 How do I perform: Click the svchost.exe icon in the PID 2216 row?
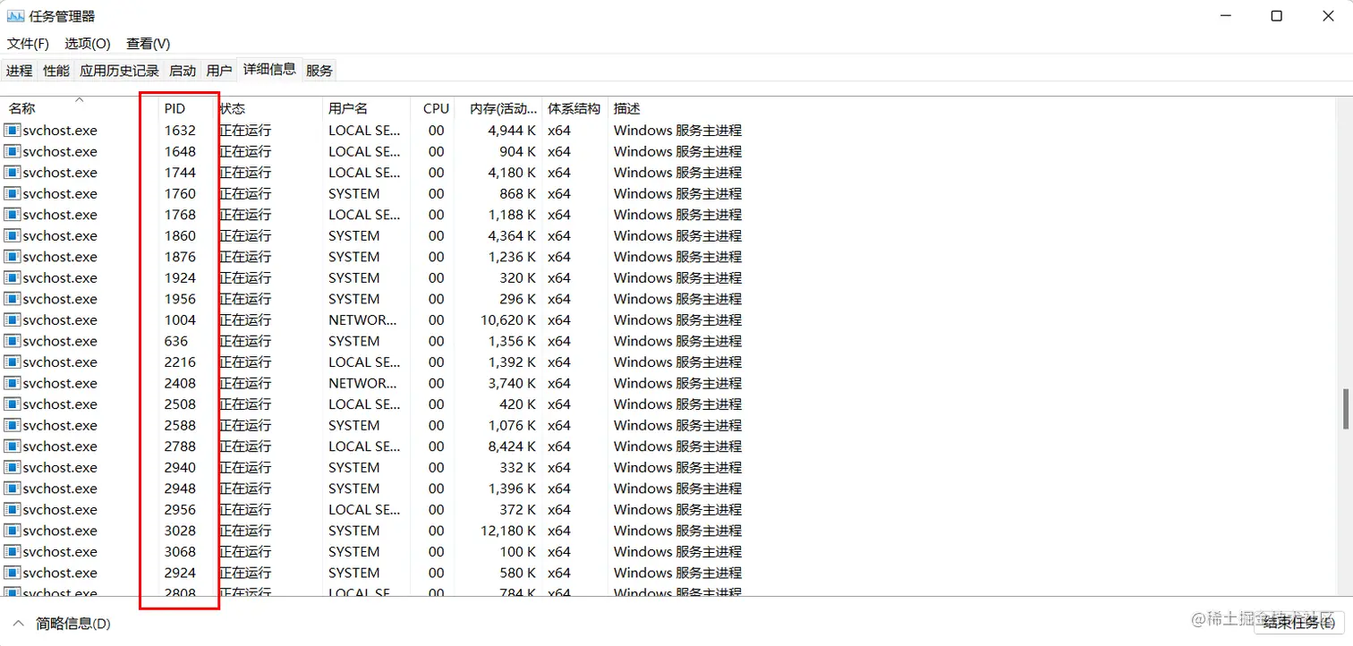(13, 362)
